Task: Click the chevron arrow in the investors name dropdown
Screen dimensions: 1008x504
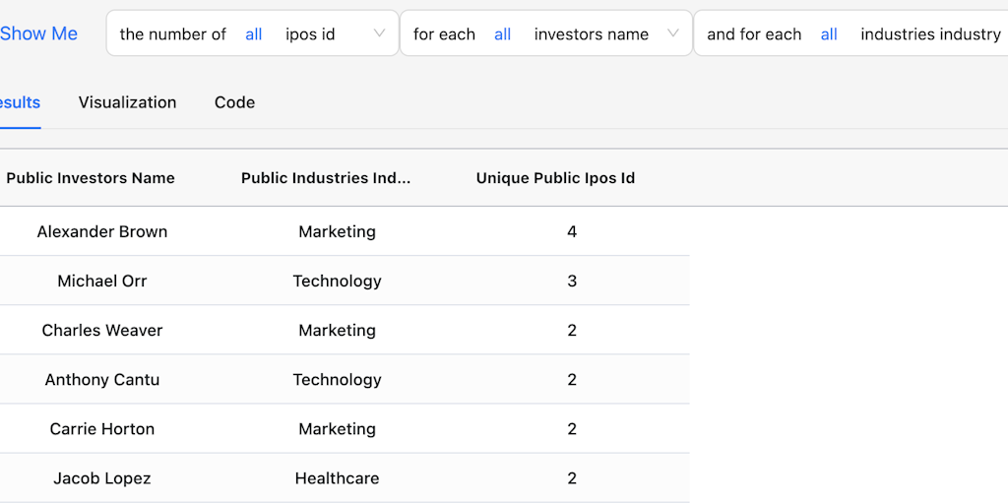Action: 673,34
